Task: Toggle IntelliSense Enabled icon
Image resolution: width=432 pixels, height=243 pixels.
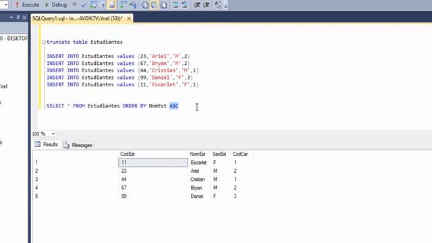Action: [x=111, y=5]
